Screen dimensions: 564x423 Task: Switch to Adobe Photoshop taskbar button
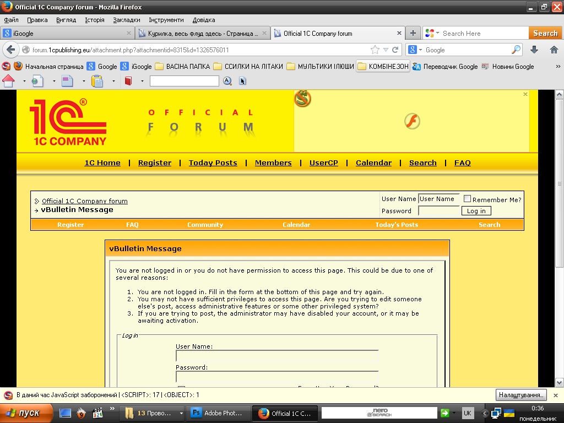(217, 413)
